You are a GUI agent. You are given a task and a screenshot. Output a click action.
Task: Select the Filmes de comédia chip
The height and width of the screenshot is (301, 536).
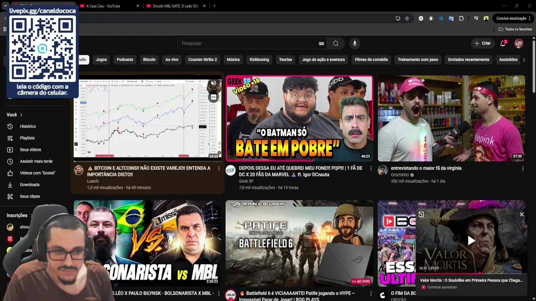(x=371, y=60)
